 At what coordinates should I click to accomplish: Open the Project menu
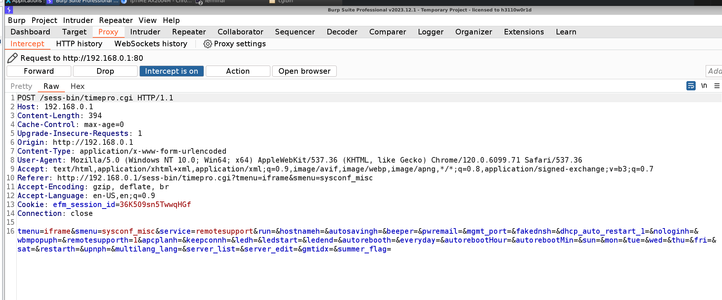coord(44,20)
